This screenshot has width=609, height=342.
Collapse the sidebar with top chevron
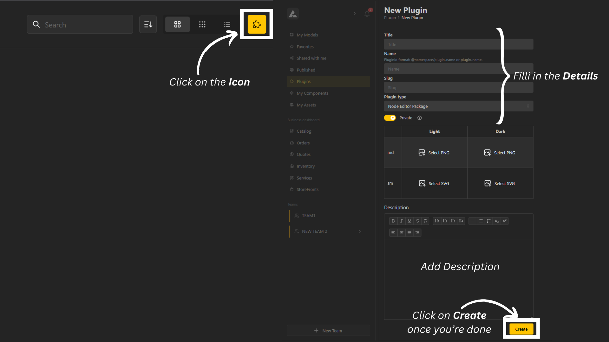coord(355,14)
